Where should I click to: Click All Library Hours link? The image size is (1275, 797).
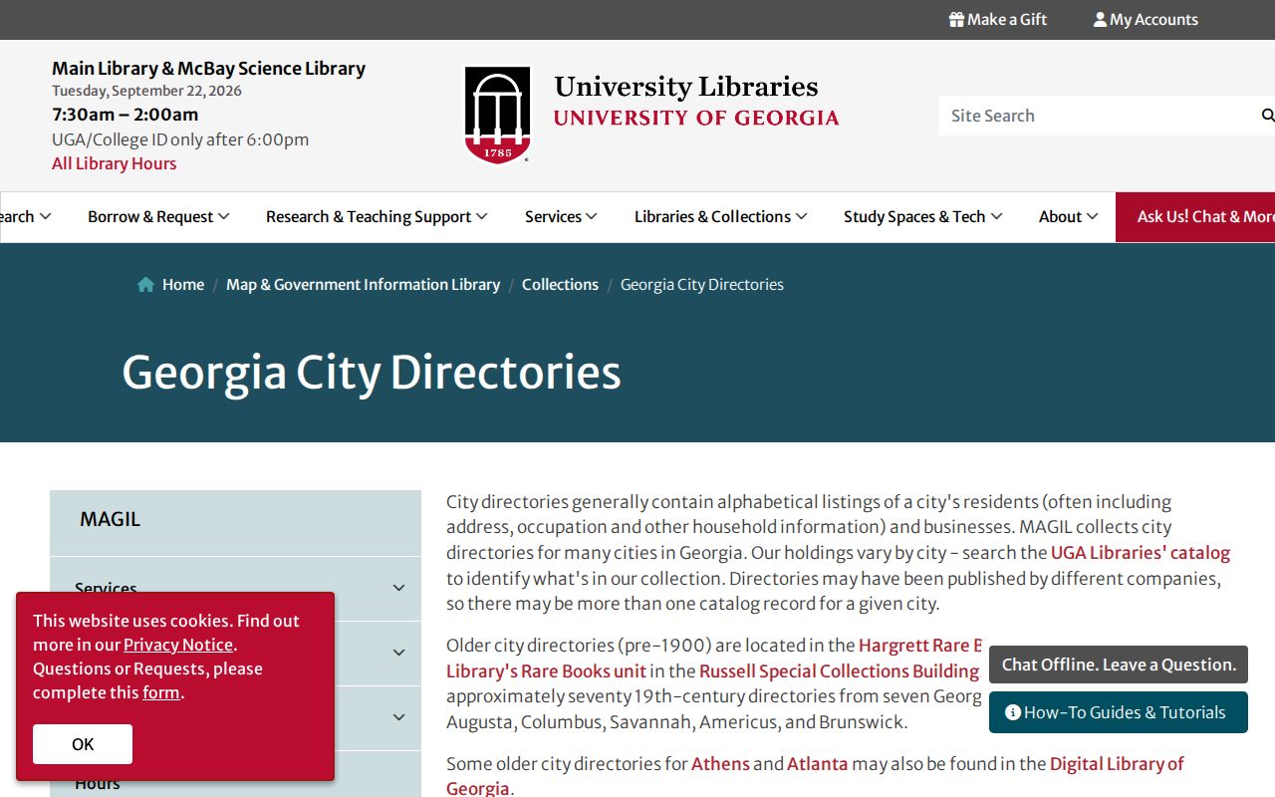pyautogui.click(x=114, y=163)
